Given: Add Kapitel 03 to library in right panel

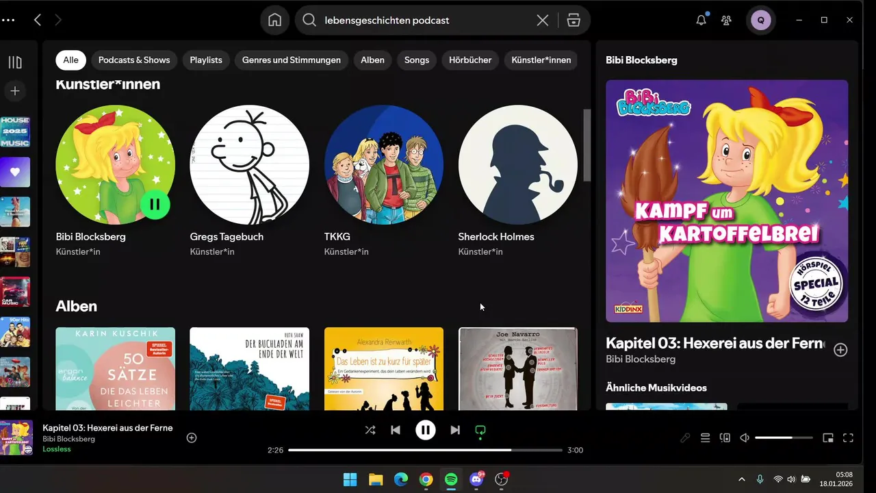Looking at the screenshot, I should 840,350.
